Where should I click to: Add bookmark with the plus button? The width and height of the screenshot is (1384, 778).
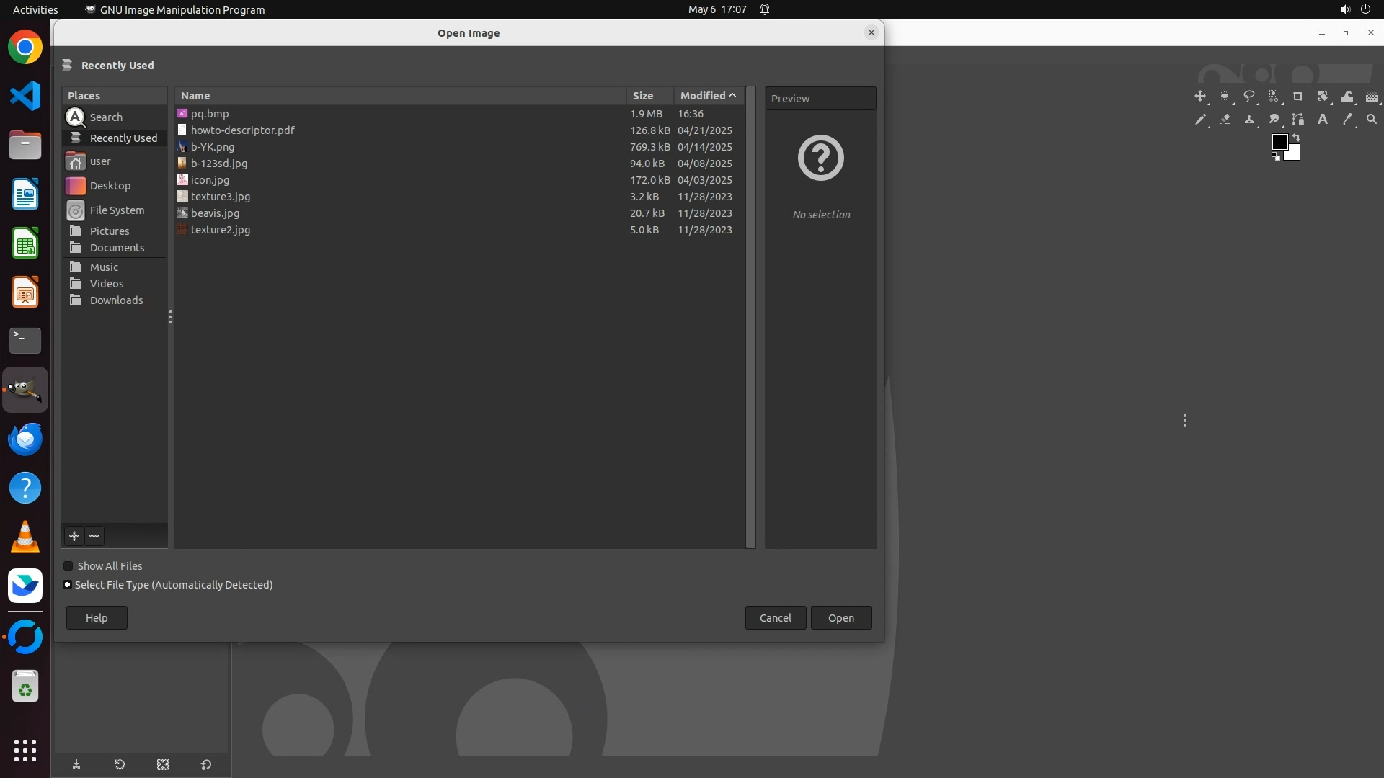74,536
